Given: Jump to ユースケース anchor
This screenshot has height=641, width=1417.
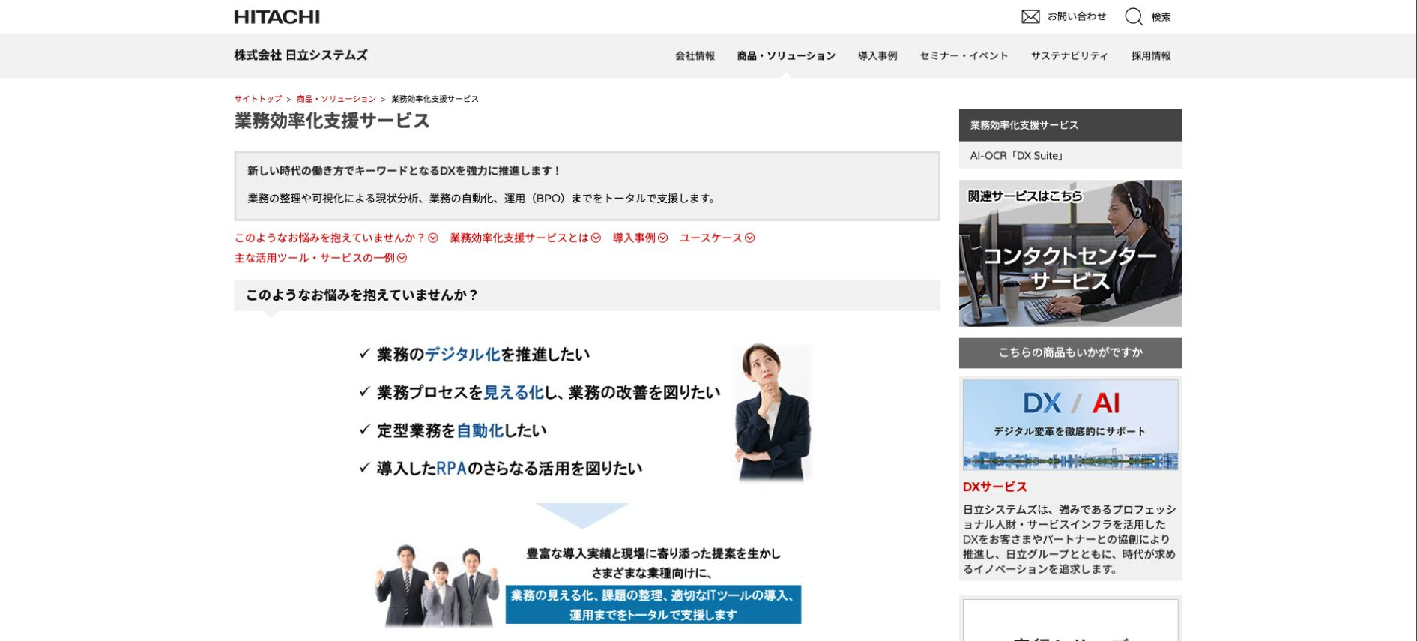Looking at the screenshot, I should click(x=710, y=238).
